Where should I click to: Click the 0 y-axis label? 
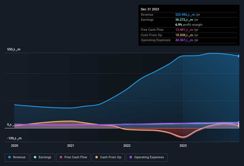(10, 124)
